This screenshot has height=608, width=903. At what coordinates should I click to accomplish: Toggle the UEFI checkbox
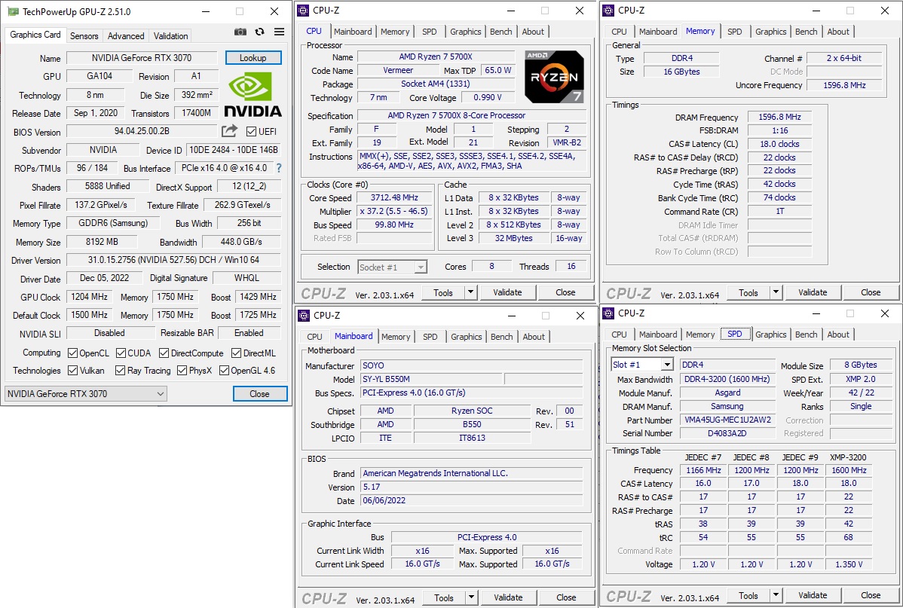point(251,131)
